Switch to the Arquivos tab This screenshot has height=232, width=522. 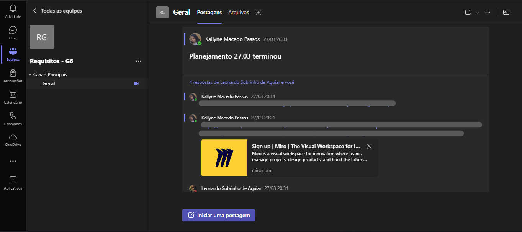click(x=238, y=12)
